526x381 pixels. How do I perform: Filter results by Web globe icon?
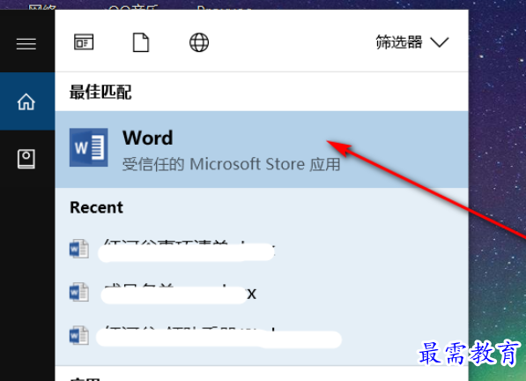199,42
